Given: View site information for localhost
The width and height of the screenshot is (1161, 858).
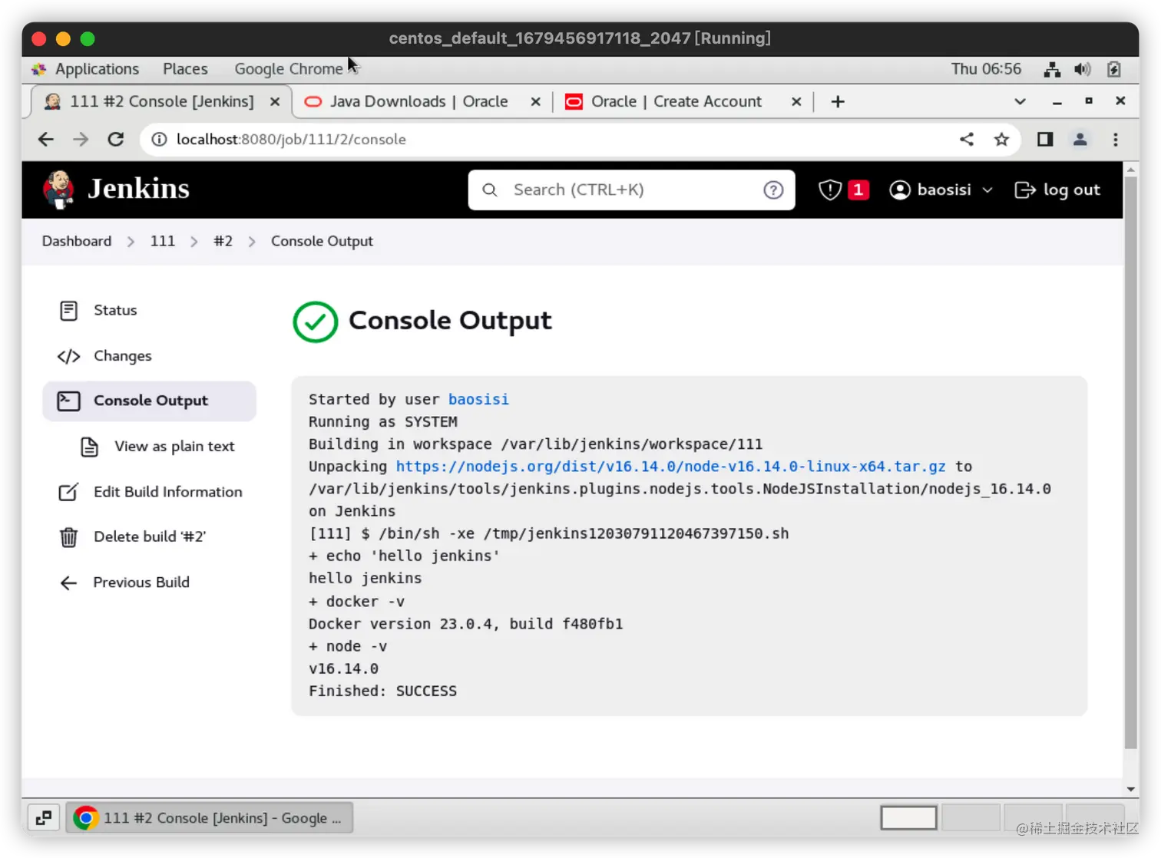Looking at the screenshot, I should (159, 139).
